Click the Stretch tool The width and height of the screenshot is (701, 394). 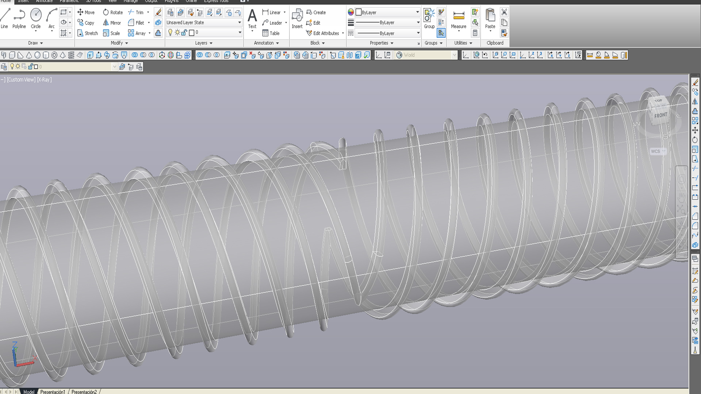click(x=88, y=33)
